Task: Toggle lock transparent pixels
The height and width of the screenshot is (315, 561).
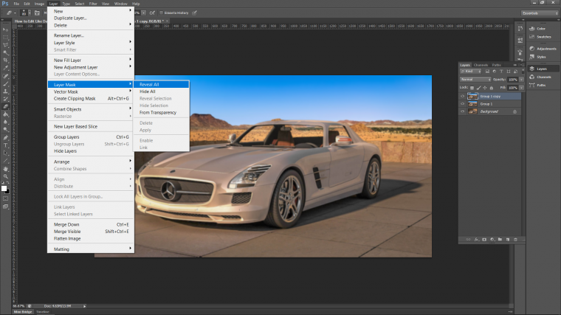Action: (x=472, y=88)
